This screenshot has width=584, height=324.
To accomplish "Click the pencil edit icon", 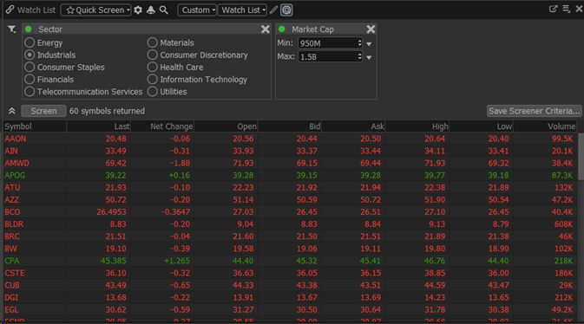I will (273, 10).
